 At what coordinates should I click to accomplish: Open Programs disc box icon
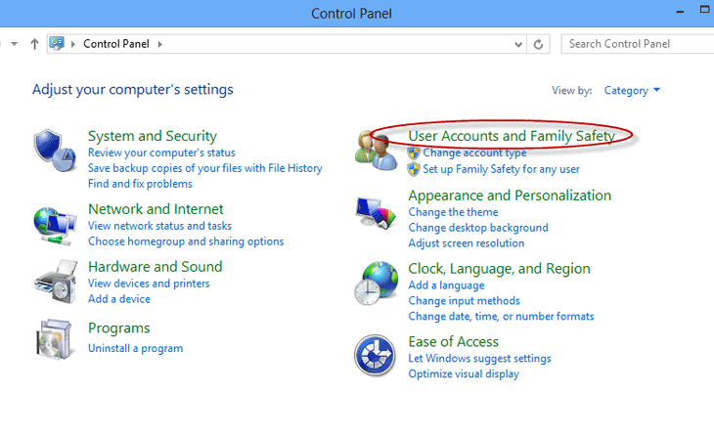coord(55,338)
